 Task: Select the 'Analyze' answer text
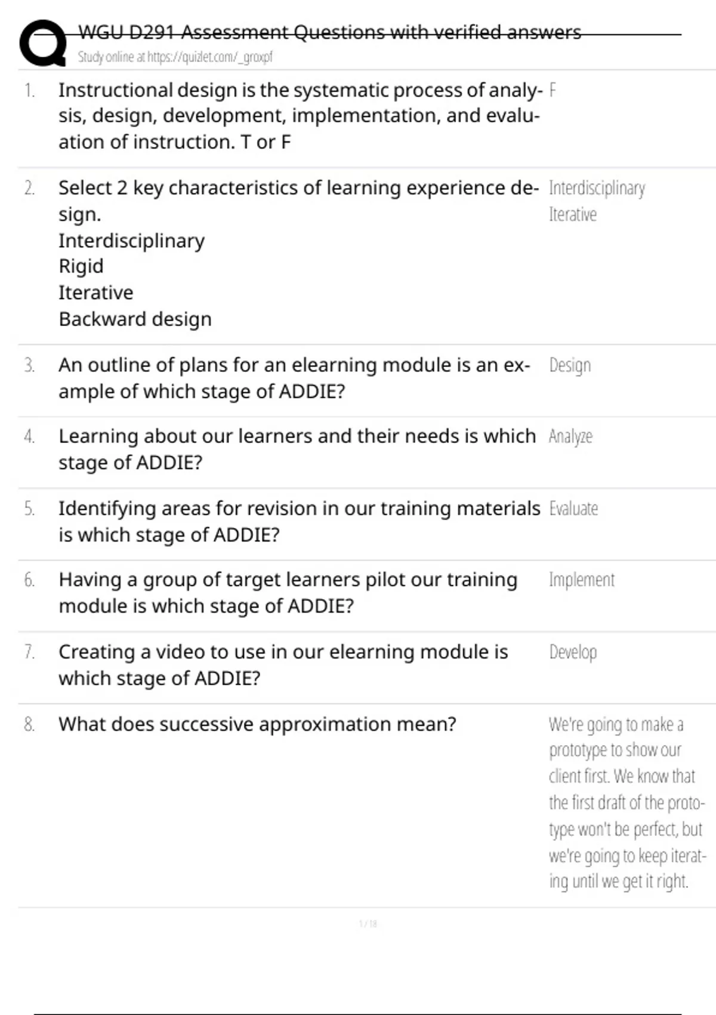(570, 436)
